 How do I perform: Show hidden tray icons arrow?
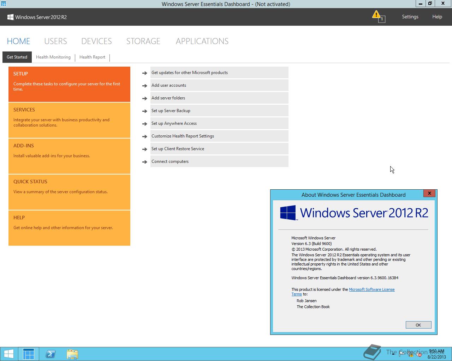click(393, 354)
